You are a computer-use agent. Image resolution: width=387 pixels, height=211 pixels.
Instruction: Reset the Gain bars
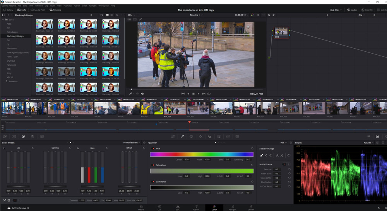coord(107,148)
